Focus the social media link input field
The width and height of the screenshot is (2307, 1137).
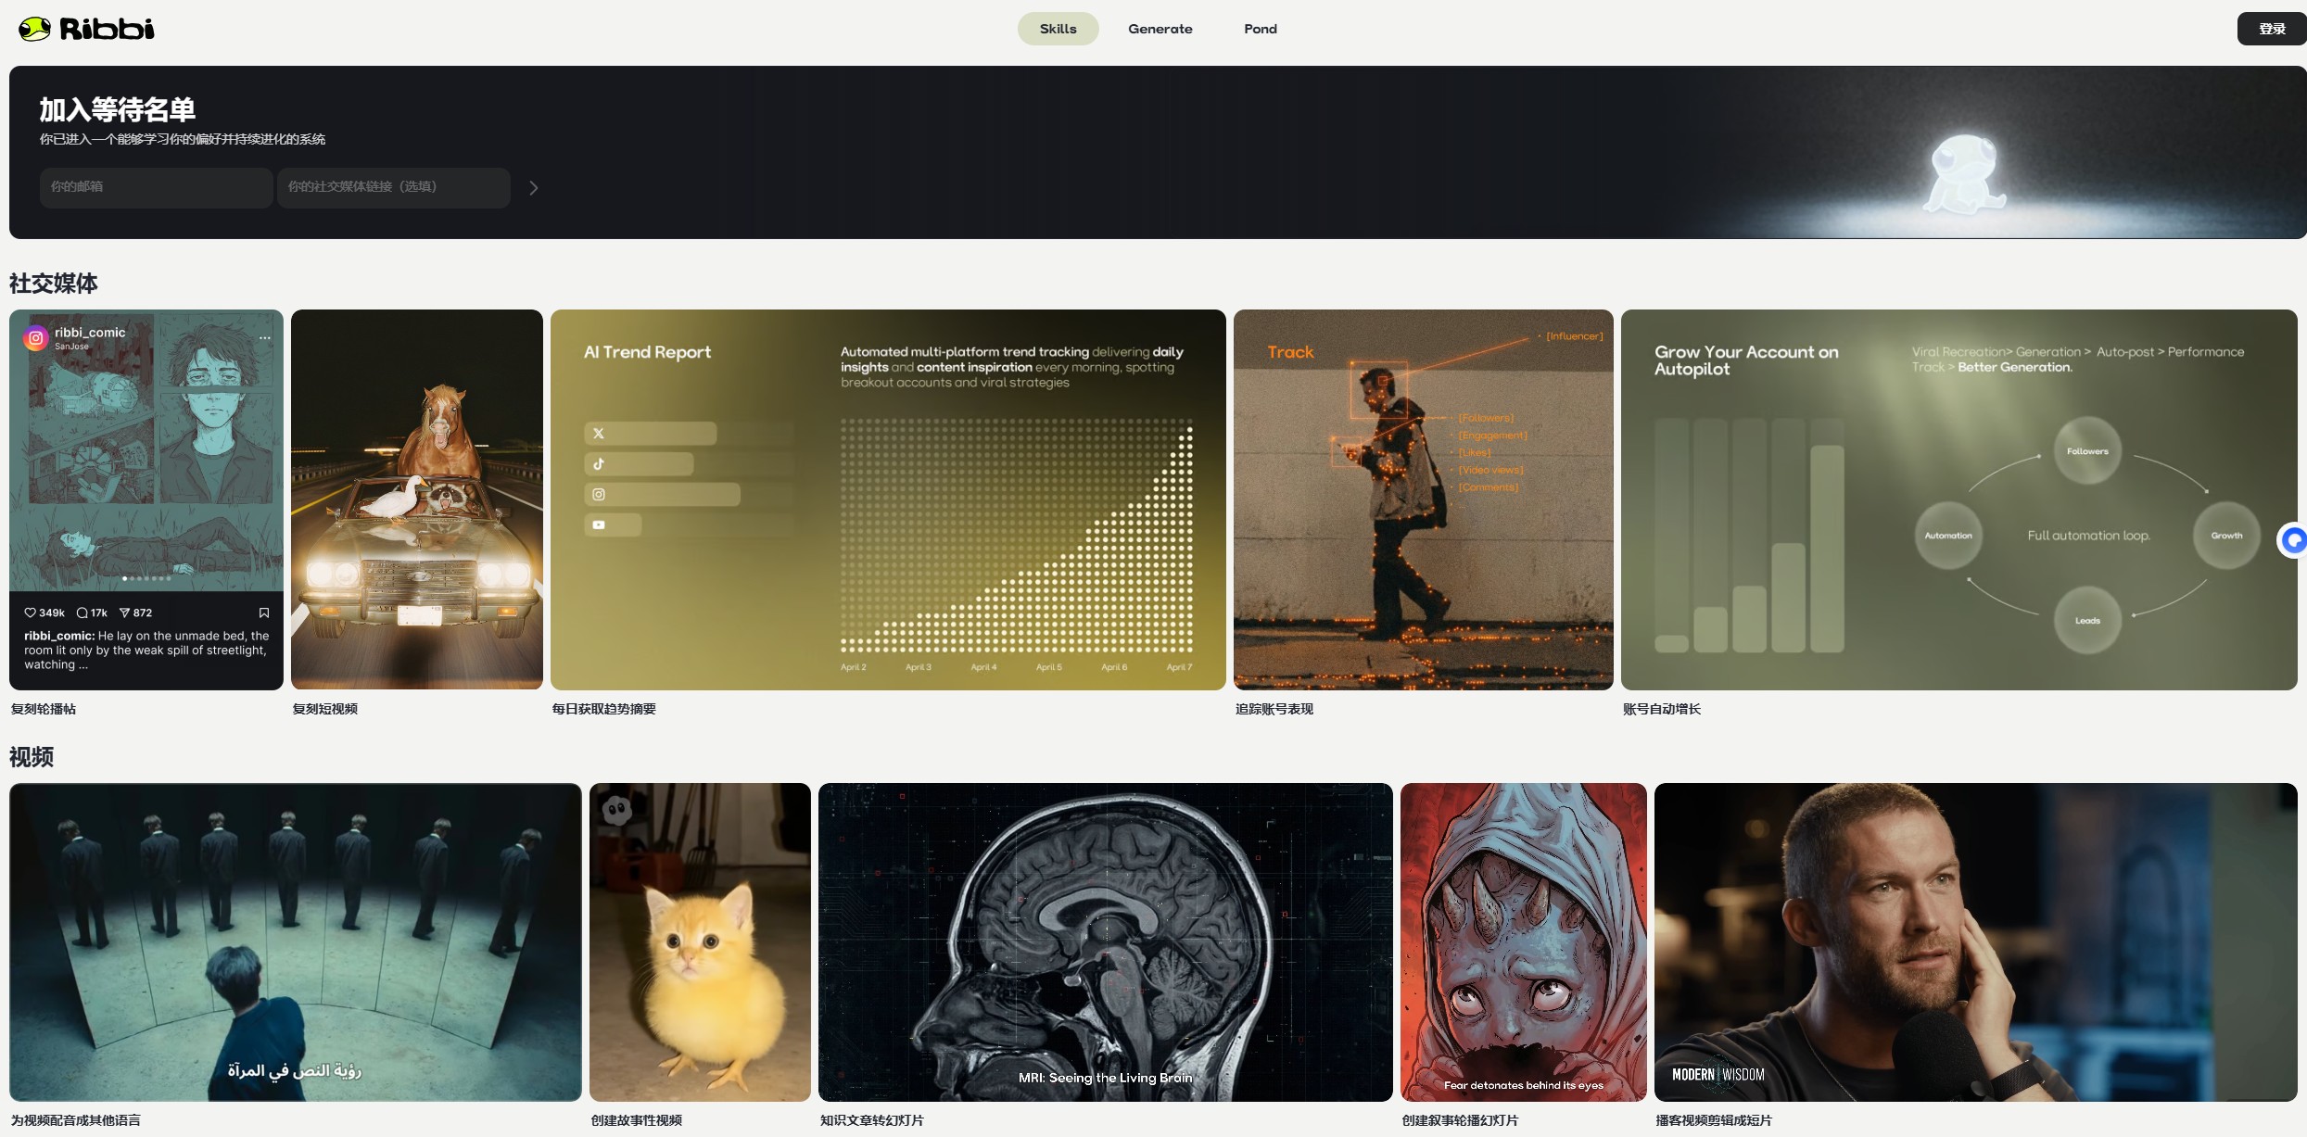click(393, 187)
